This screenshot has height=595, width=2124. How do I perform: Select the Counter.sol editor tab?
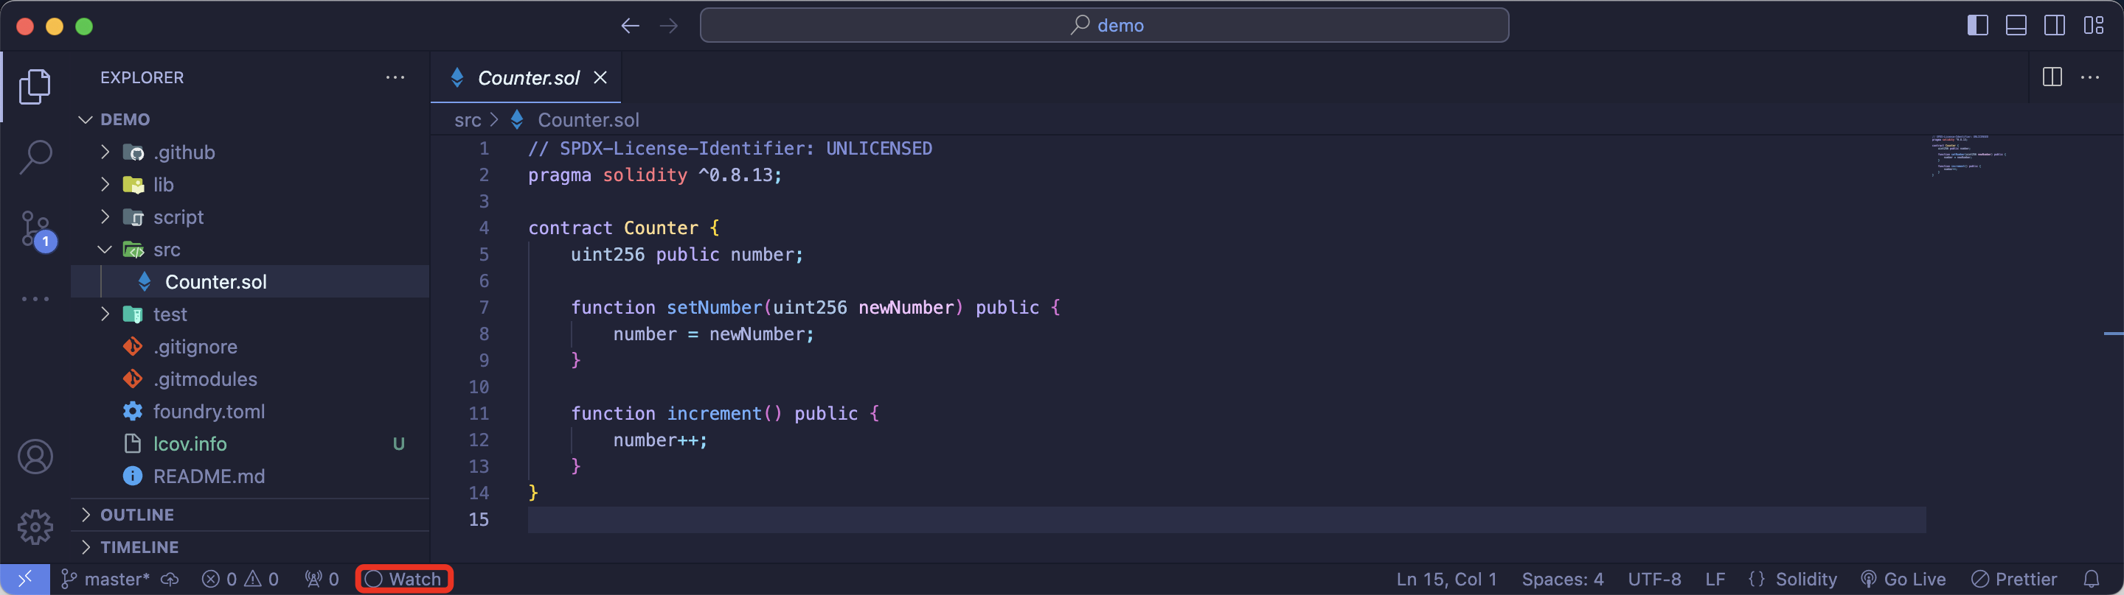pos(528,78)
